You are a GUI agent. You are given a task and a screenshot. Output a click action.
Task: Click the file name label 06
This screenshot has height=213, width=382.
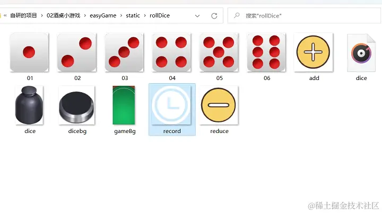(x=267, y=78)
